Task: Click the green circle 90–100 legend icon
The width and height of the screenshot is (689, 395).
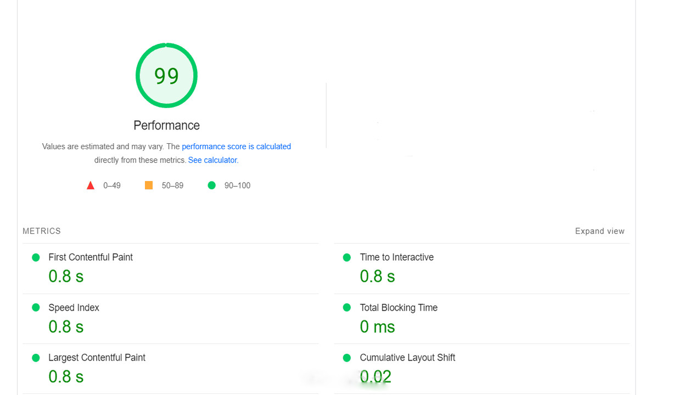Action: coord(212,185)
